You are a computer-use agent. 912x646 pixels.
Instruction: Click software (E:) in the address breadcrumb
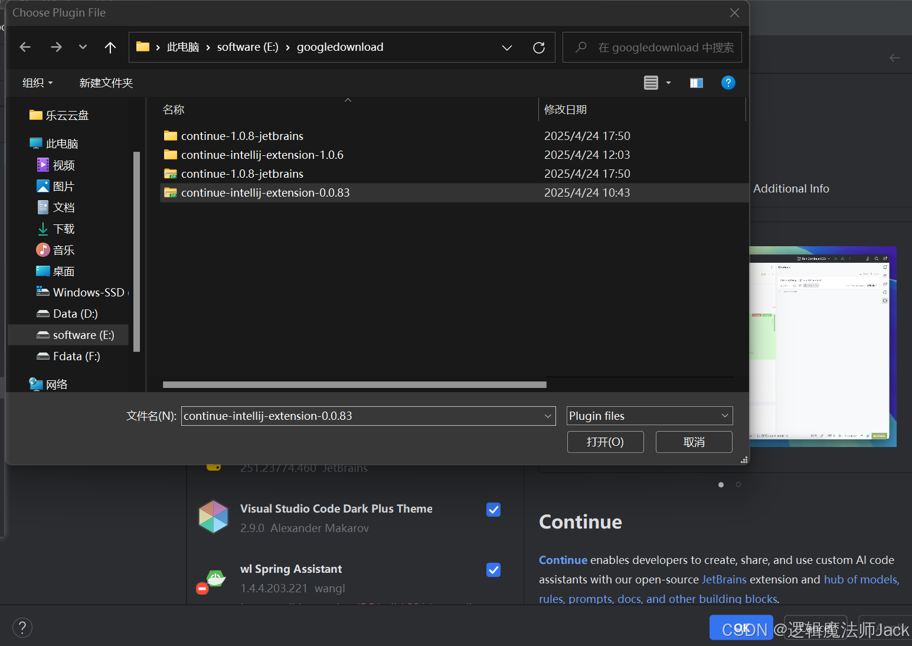[x=247, y=47]
